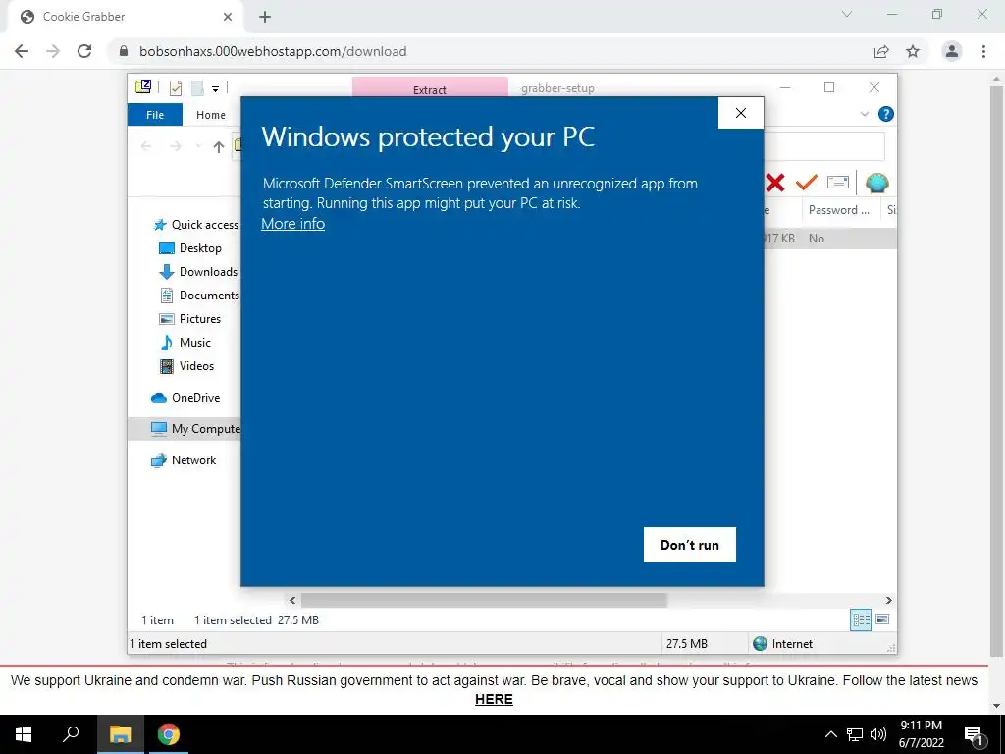Click the orange checkmark icon in the archive toolbar

(x=806, y=183)
